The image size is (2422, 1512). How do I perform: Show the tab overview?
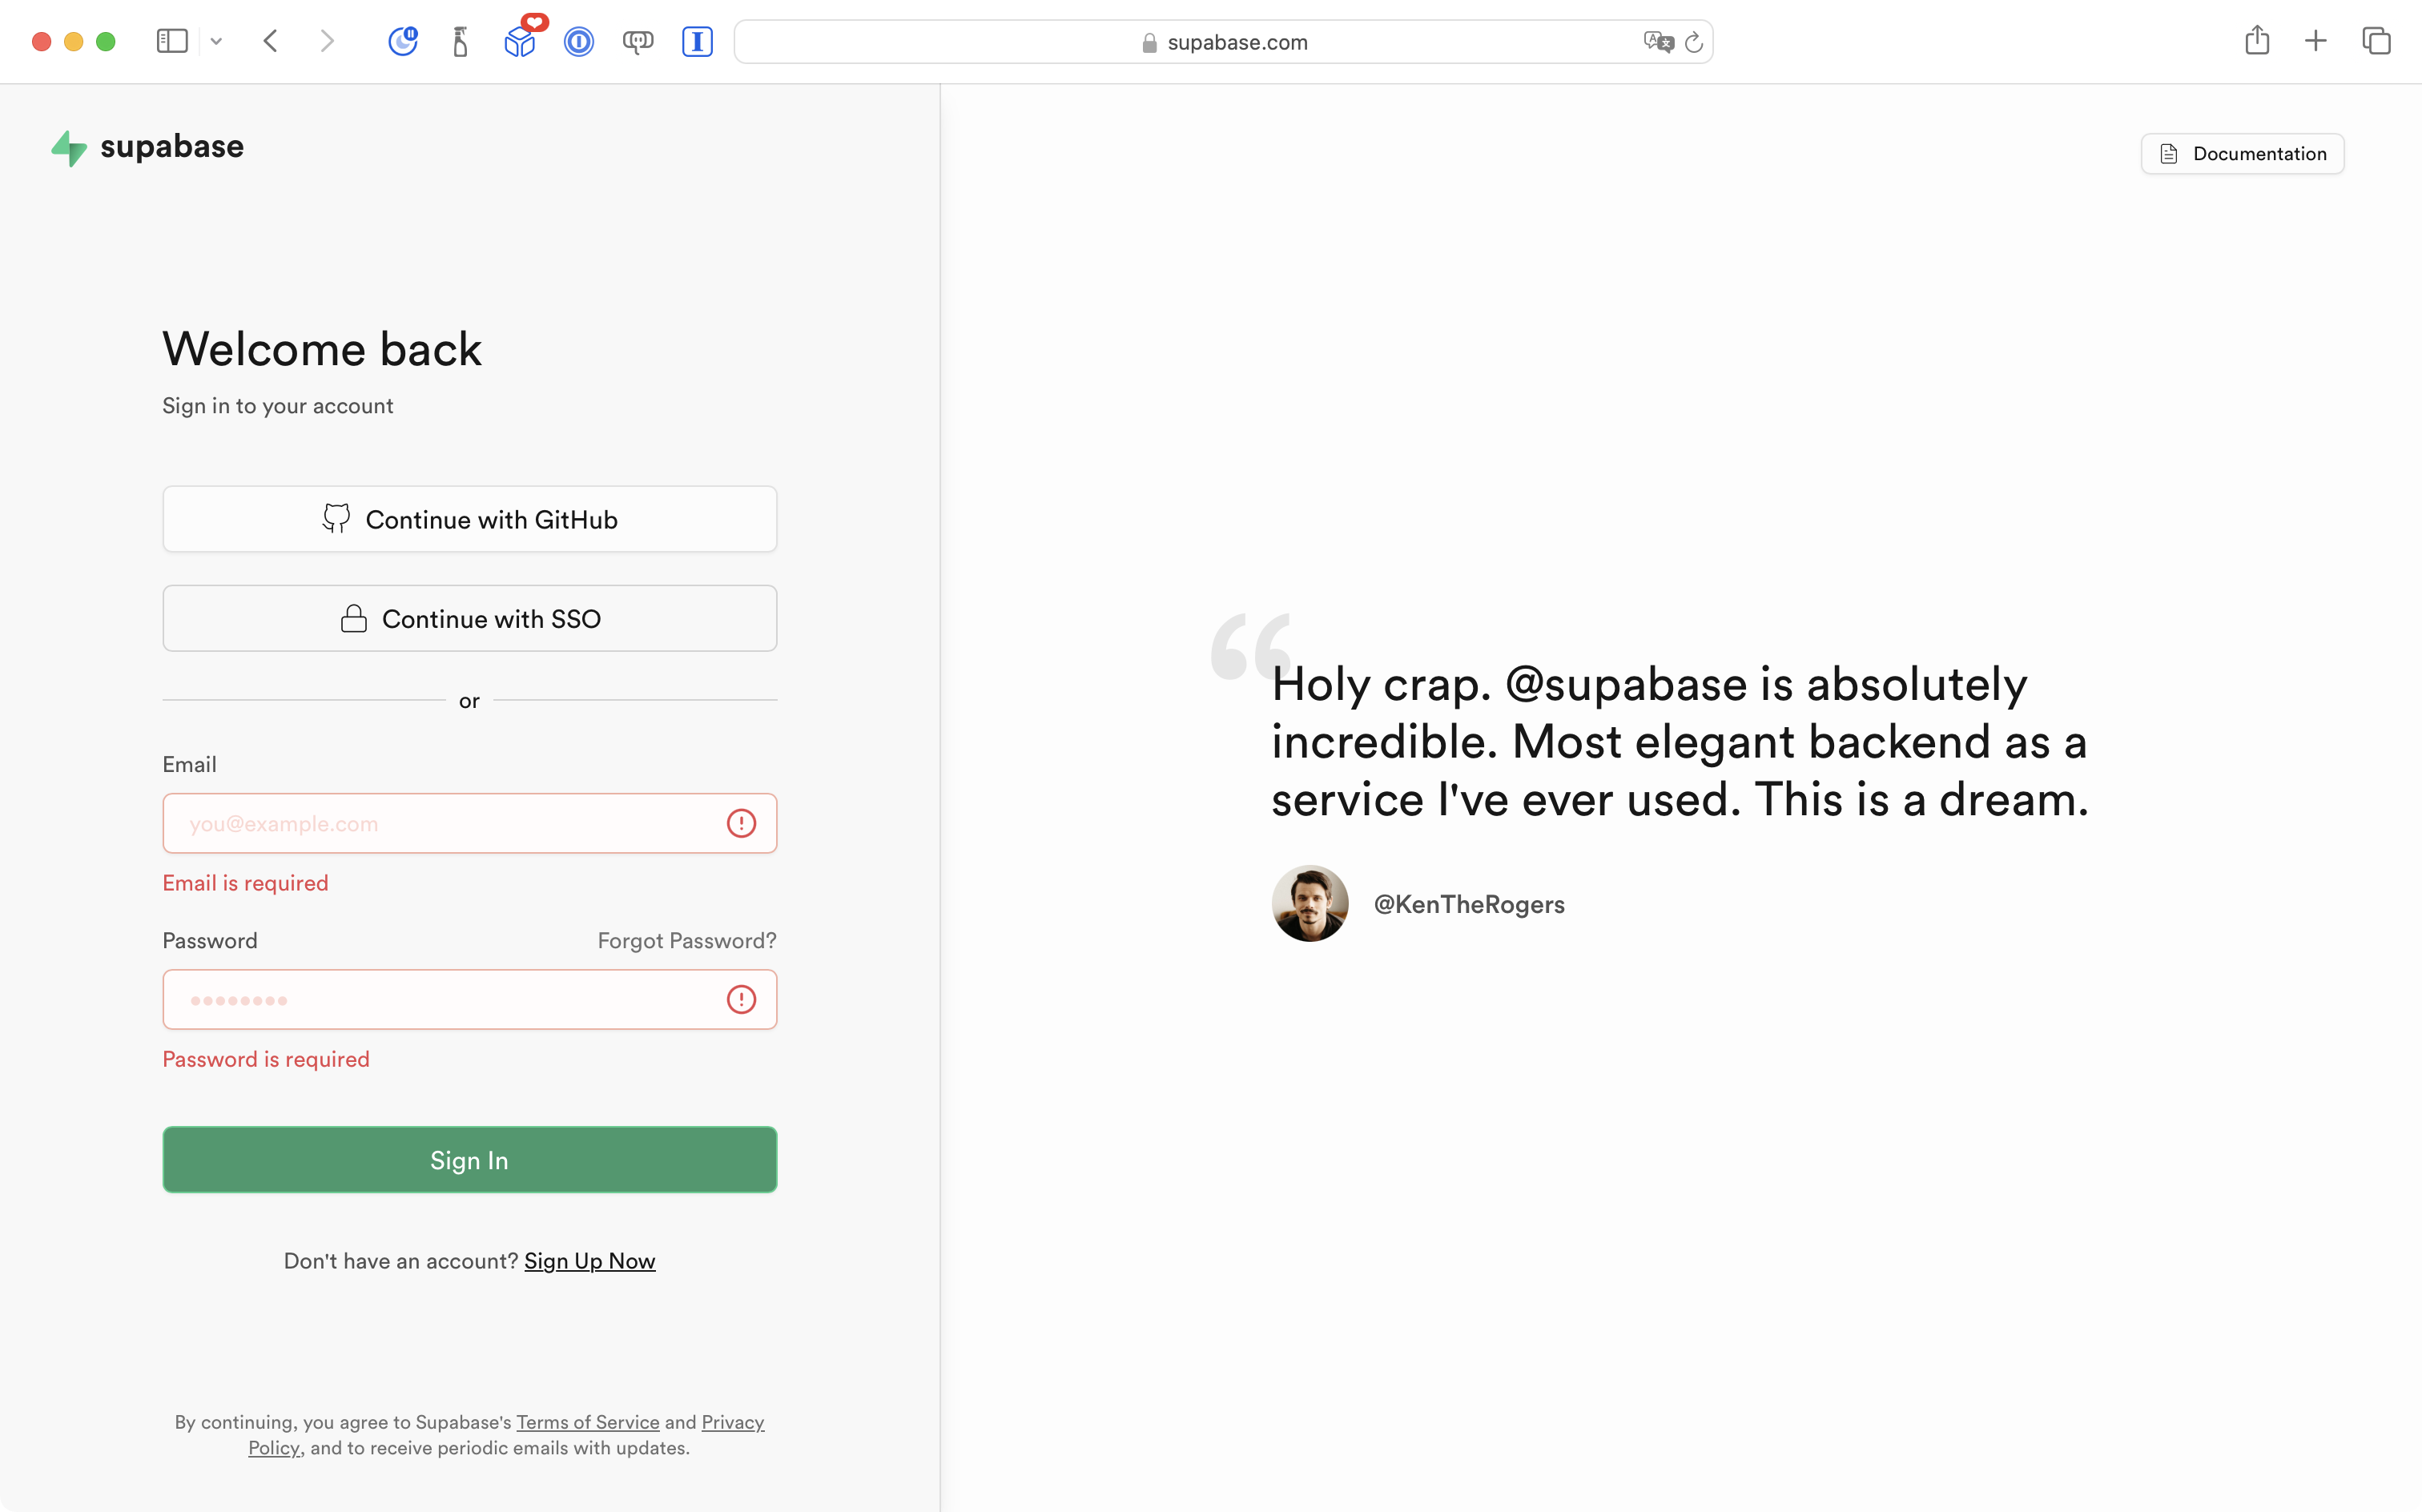(x=2376, y=41)
